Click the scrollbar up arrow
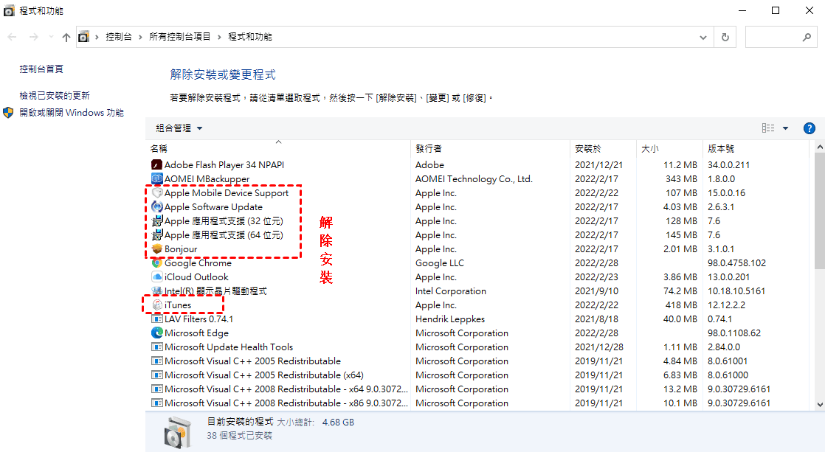 pyautogui.click(x=820, y=147)
